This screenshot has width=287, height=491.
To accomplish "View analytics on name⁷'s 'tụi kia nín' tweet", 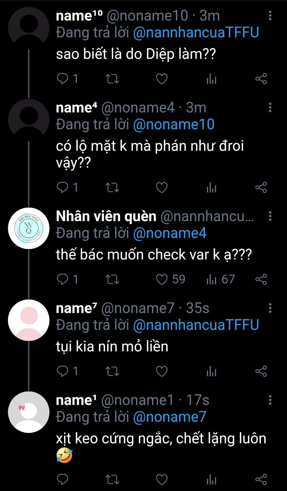I will point(212,371).
